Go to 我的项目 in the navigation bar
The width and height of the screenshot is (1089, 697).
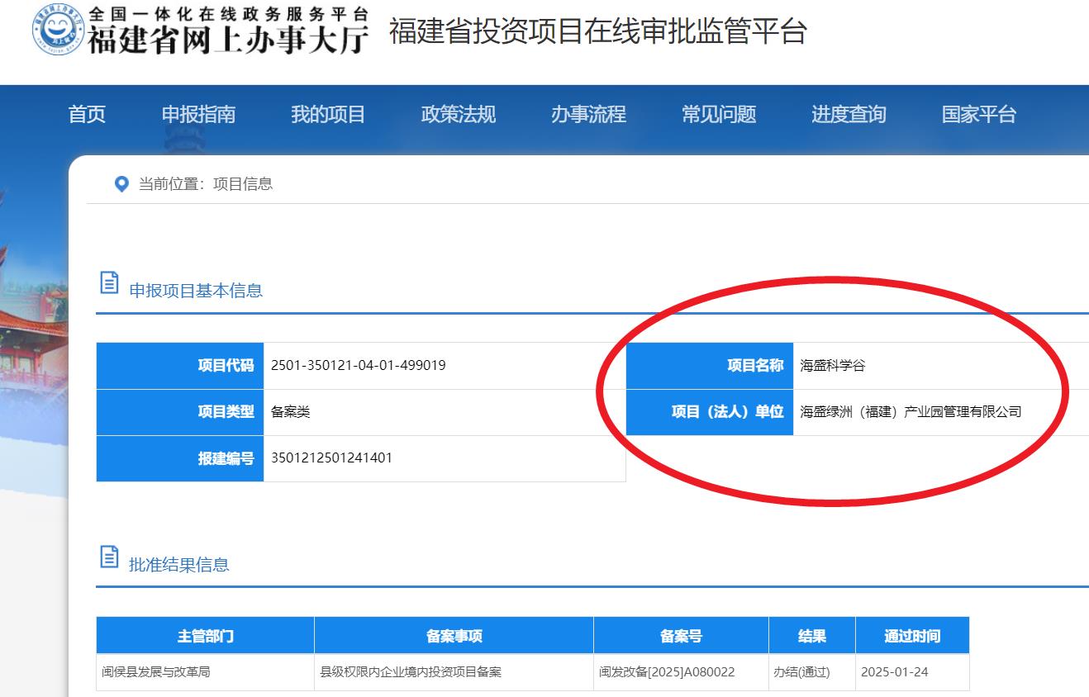328,115
